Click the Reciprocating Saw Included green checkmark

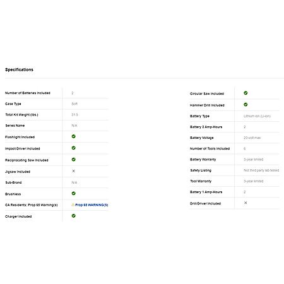(x=73, y=160)
